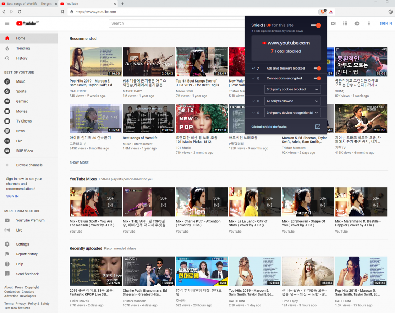Open the browser profile avatar icon
The height and width of the screenshot is (313, 395).
click(x=391, y=12)
